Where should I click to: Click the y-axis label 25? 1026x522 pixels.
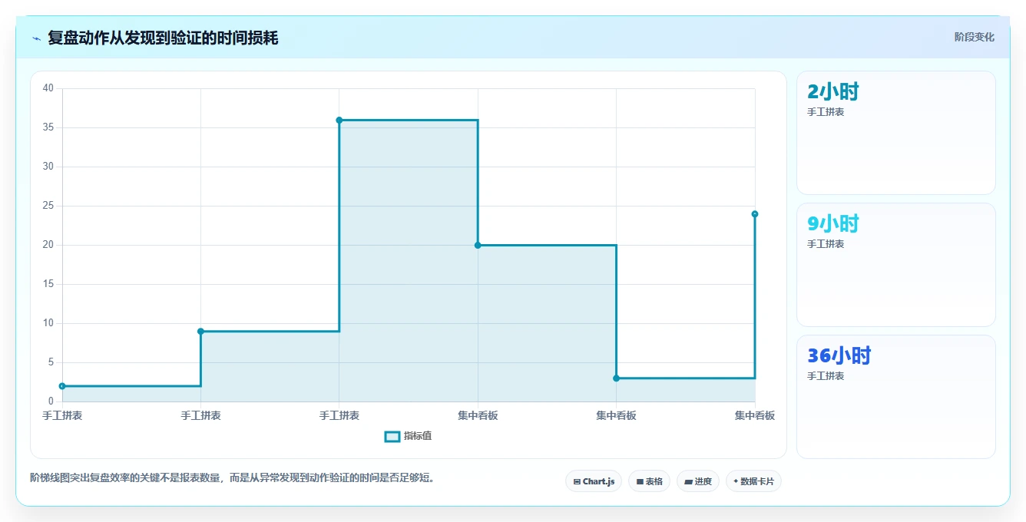(48, 206)
